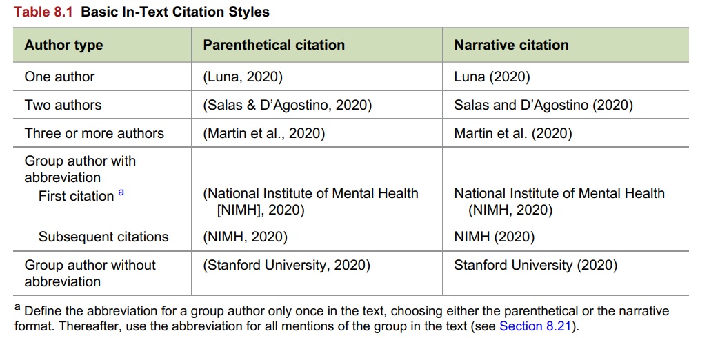Click the Luna (2020) narrative cell
The image size is (709, 338).
point(492,77)
